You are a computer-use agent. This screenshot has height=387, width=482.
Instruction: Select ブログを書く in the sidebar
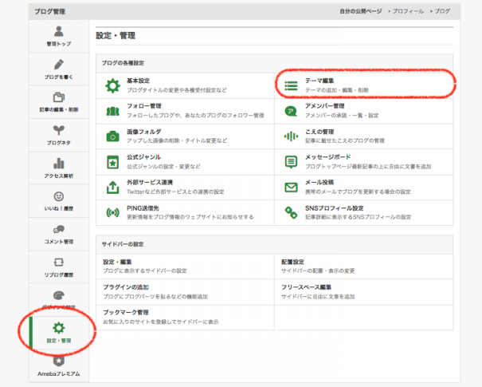(x=58, y=70)
